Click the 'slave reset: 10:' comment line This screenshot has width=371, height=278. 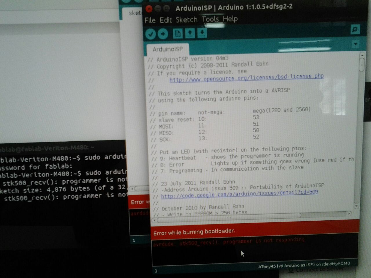pos(179,119)
